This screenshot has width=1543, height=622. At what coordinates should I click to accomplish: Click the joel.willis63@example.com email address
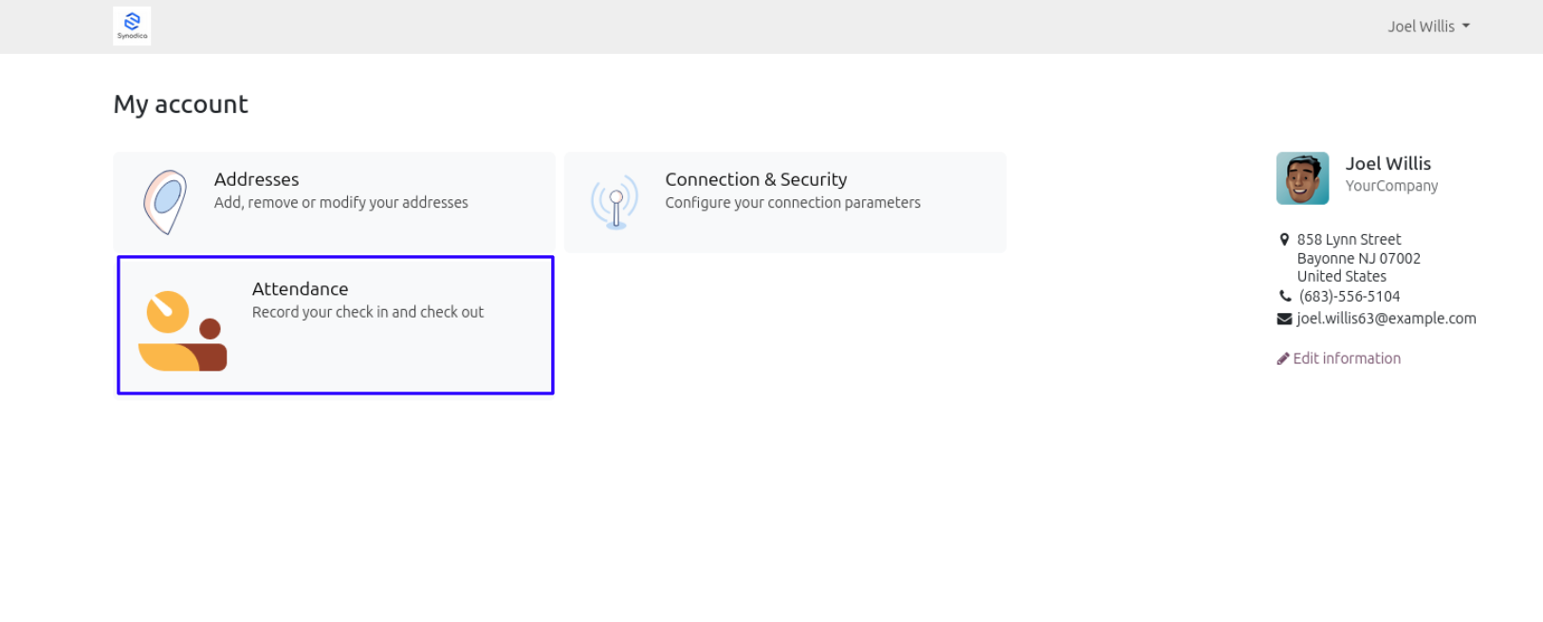click(1387, 319)
